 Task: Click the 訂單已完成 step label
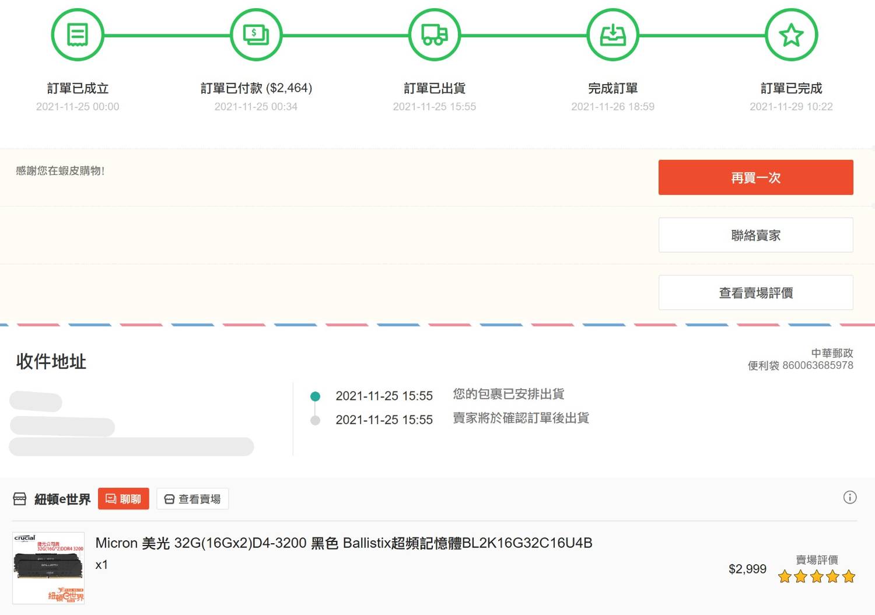point(792,88)
